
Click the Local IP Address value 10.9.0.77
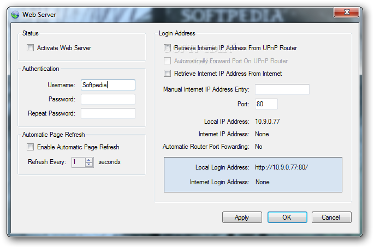click(268, 122)
